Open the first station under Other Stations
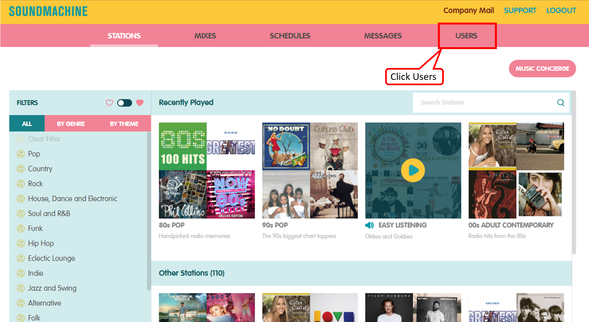The width and height of the screenshot is (589, 322). [207, 307]
